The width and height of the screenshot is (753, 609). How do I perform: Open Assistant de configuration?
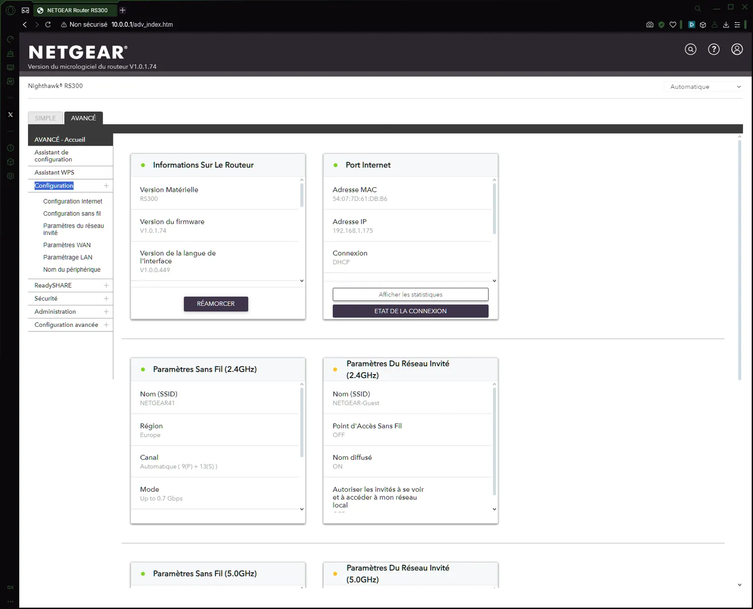click(x=70, y=156)
